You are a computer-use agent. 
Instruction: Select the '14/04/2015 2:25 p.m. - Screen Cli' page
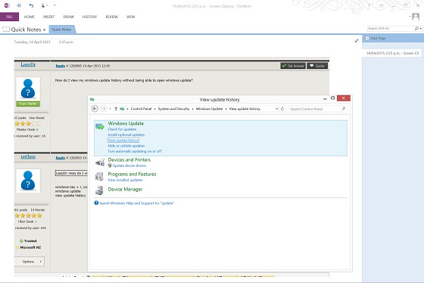393,53
